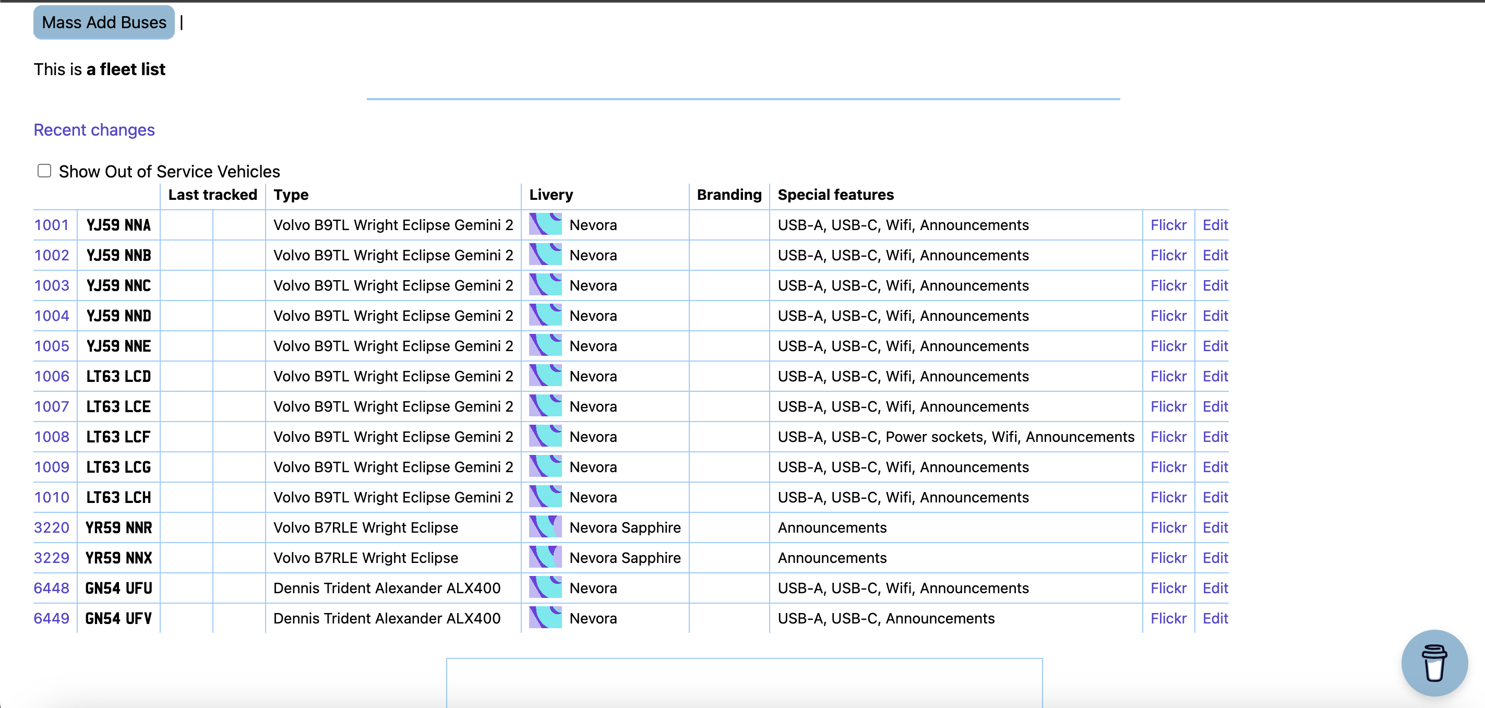Click 'Dennis Trident Alexander ALX400' in row 6448
Screen dimensions: 1485x708
[386, 588]
